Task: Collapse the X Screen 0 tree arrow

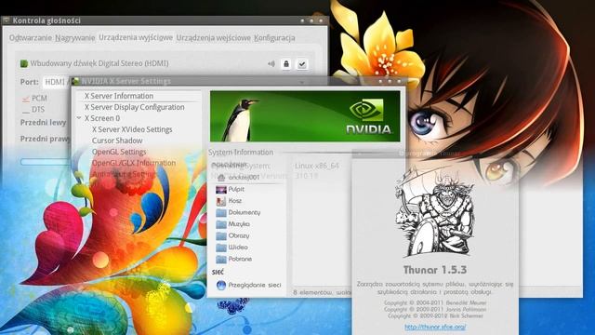Action: coord(79,118)
